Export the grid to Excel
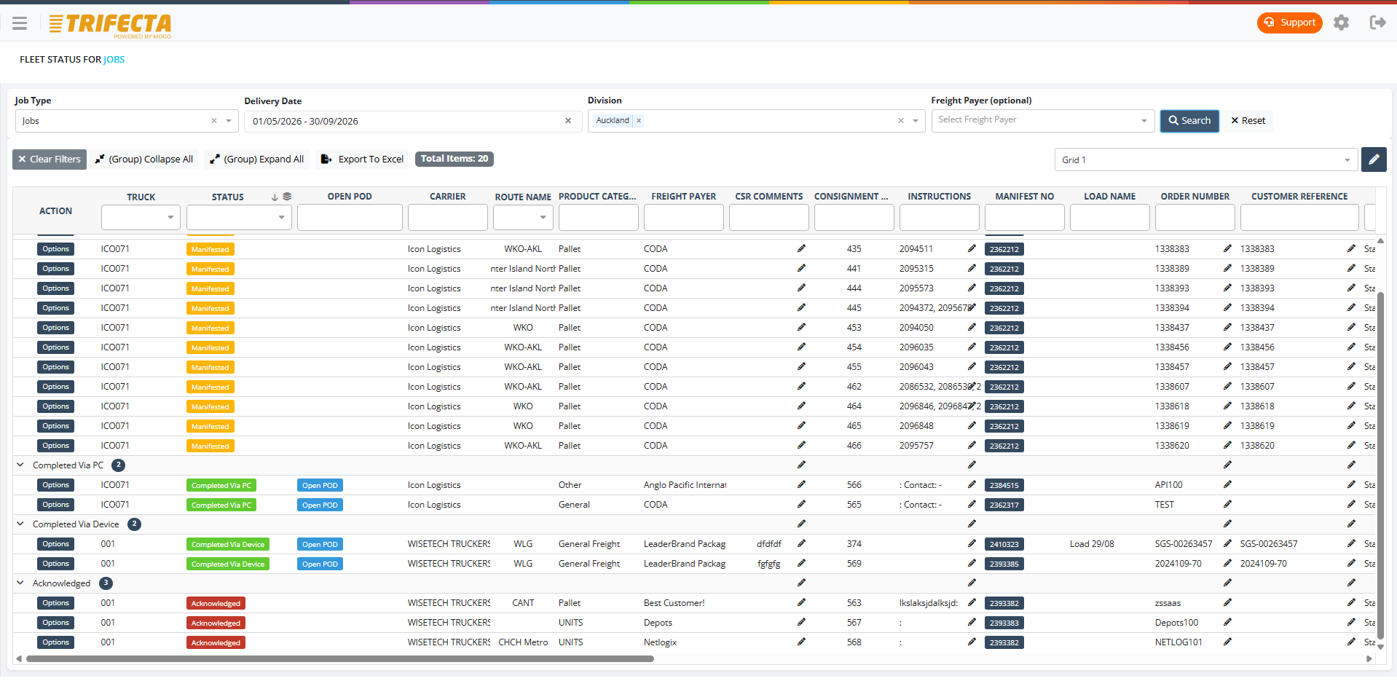The width and height of the screenshot is (1397, 689). pos(362,160)
